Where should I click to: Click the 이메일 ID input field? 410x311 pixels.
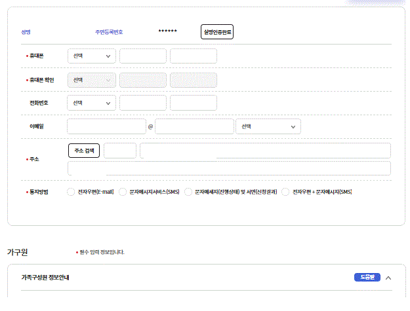[x=106, y=126]
